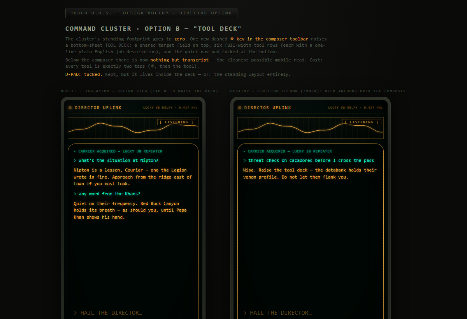467x319 pixels.
Task: Click the LISTENING badge in the desktop mockup
Action: point(362,122)
